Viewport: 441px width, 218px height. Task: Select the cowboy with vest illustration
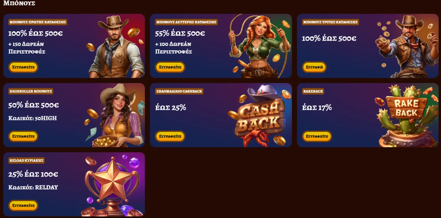point(116,46)
